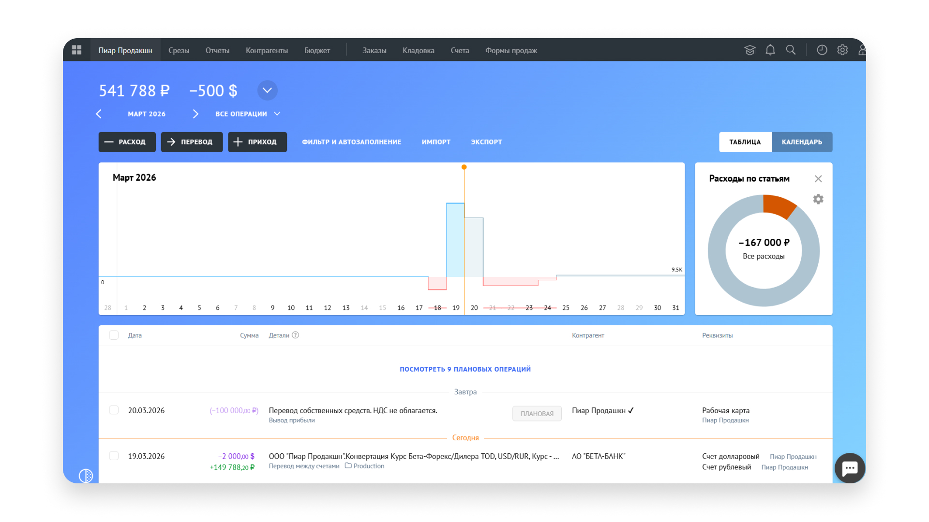Click the orange segment of expenses donut

coord(777,205)
